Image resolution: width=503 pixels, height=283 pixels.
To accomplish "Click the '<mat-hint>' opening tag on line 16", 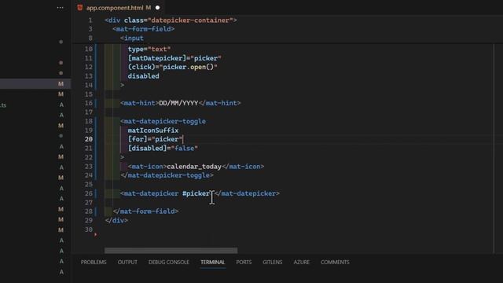I will point(140,103).
